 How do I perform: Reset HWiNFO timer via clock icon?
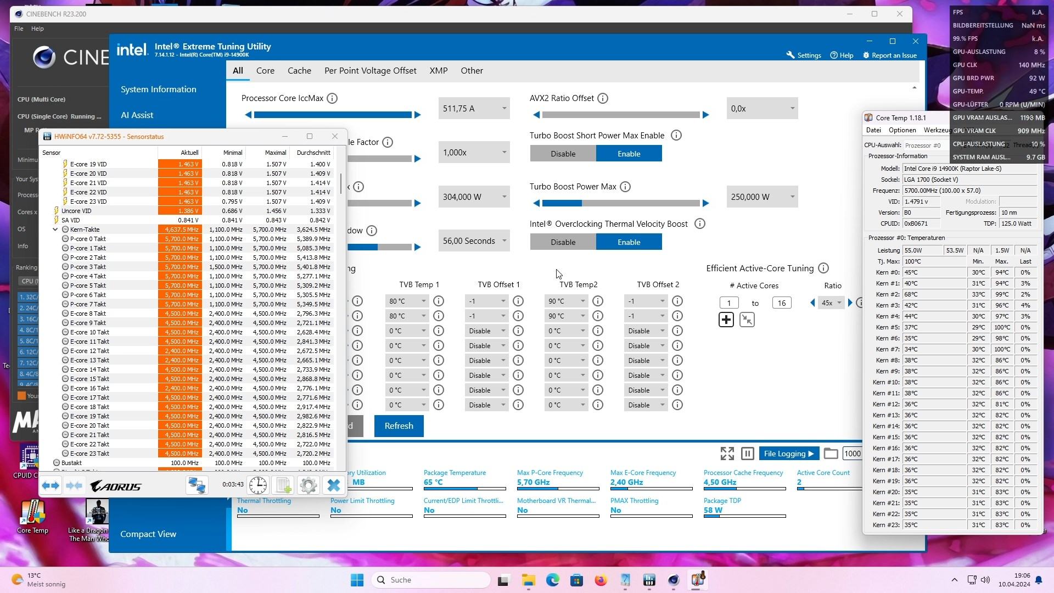tap(257, 485)
